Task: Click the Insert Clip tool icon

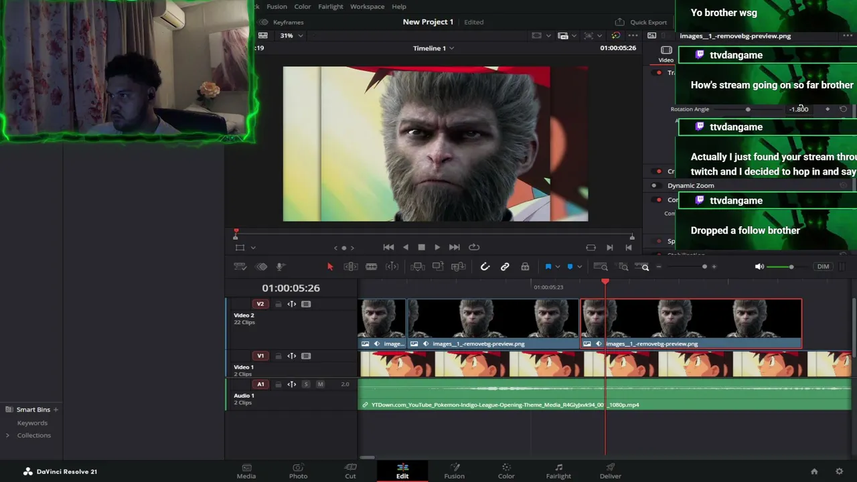Action: click(417, 266)
